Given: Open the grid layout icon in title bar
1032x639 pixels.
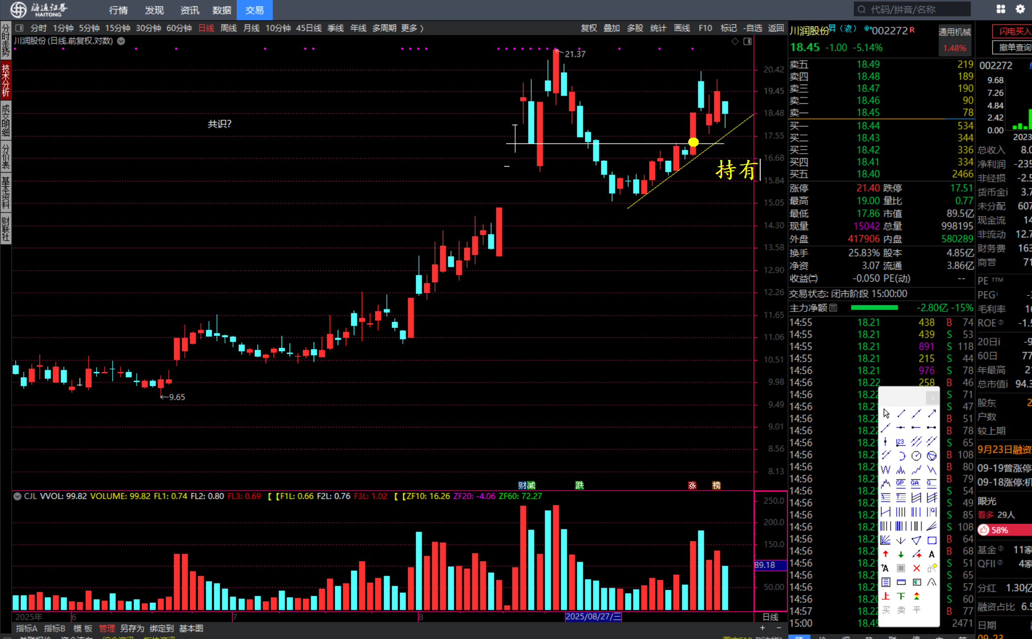Looking at the screenshot, I should 1001,9.
